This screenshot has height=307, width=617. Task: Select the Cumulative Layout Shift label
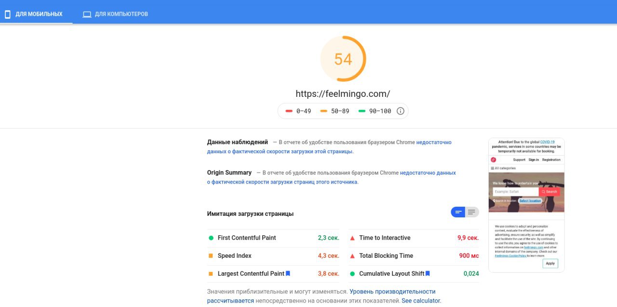pos(391,273)
